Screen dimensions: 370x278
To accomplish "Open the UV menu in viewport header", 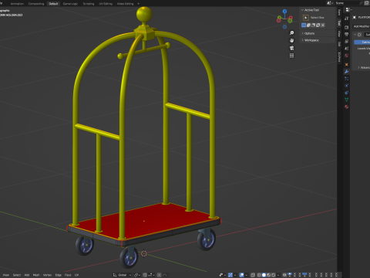I will click(x=76, y=275).
